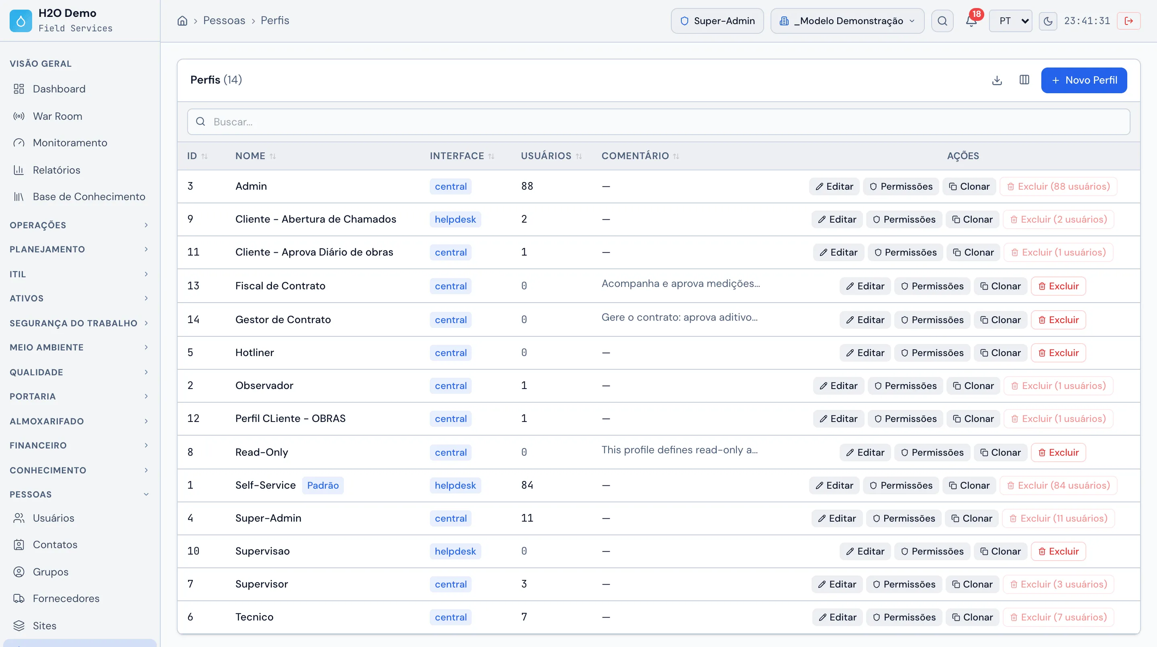Open Monitoramento in the sidebar
1157x647 pixels.
pyautogui.click(x=80, y=143)
